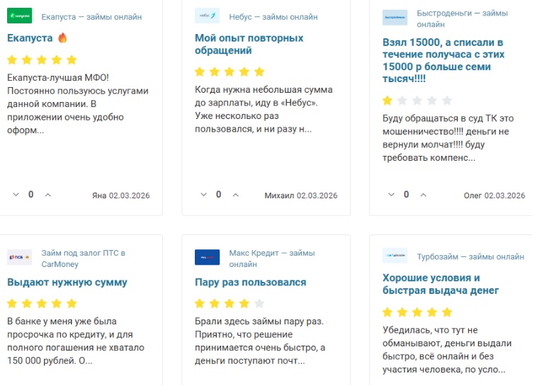Viewport: 537px width, 386px height.
Task: Open the 'Екапуста — займы онлайн' link
Action: coord(91,17)
